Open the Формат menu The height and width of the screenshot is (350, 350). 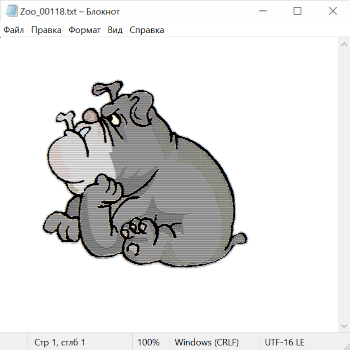tap(84, 30)
